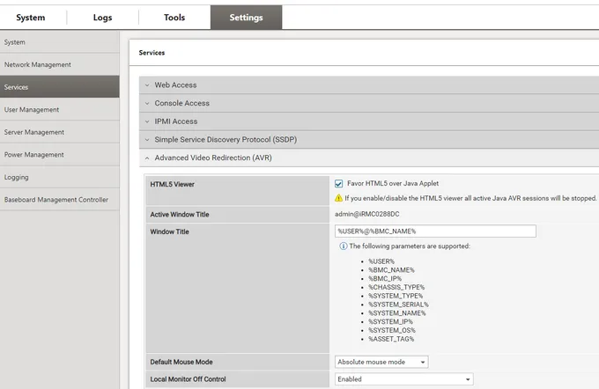599x389 pixels.
Task: Click the Local Monitor Off Control label
Action: [188, 379]
